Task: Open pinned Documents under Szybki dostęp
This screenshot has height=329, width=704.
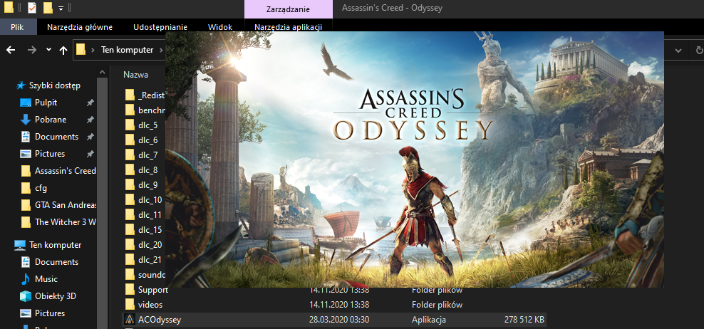Action: click(56, 137)
